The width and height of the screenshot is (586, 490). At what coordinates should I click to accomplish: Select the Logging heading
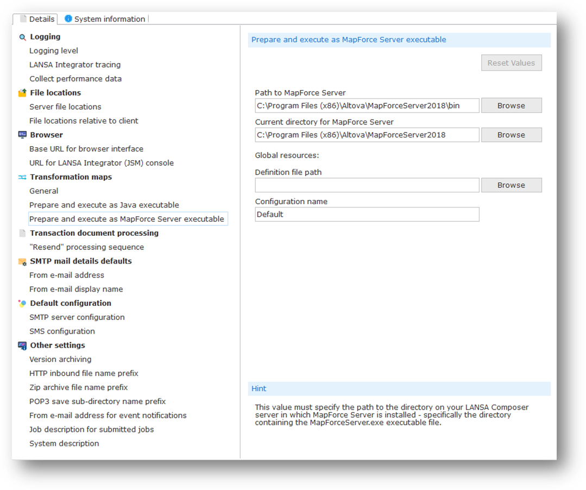(x=45, y=36)
